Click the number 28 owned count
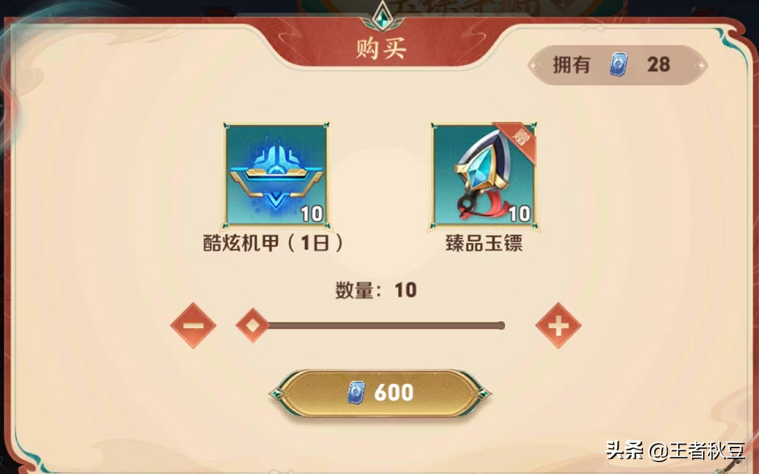Screen dimensions: 759x474 click(658, 64)
